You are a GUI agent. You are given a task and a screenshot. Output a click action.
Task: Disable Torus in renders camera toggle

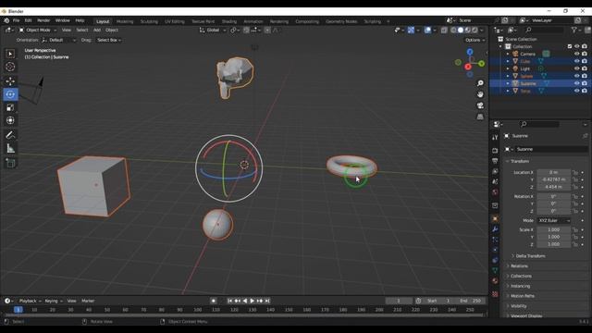click(x=585, y=91)
